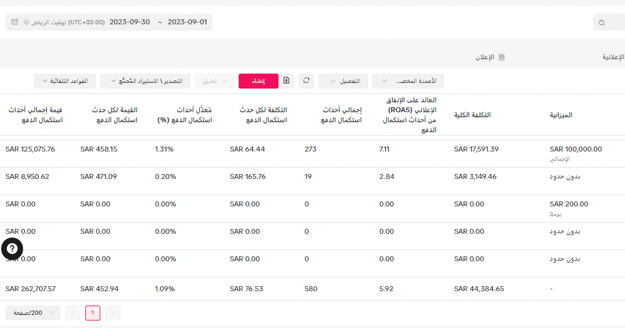Click the refresh data icon
The image size is (625, 328).
pyautogui.click(x=306, y=80)
